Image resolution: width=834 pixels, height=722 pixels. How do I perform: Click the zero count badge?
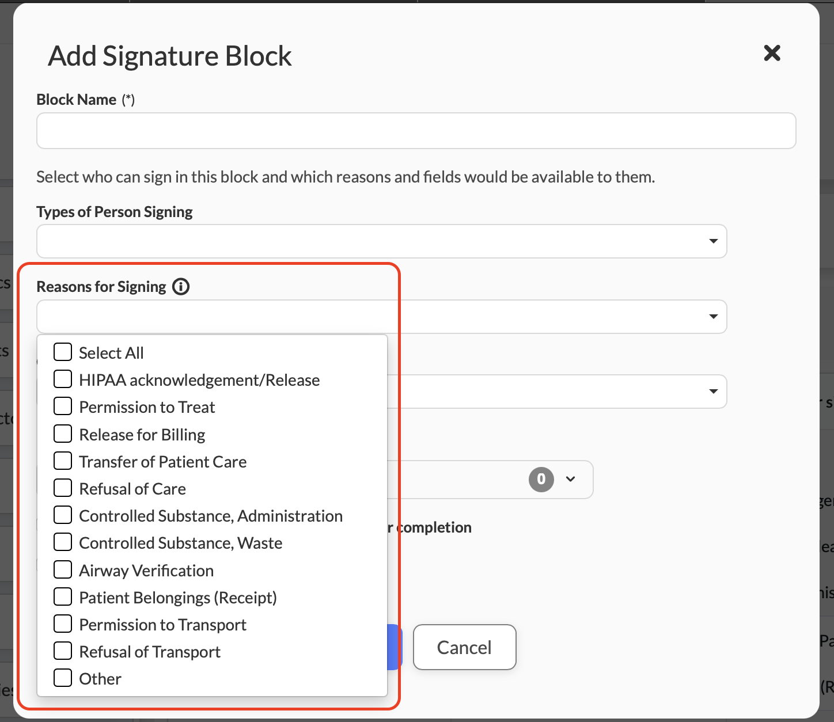click(541, 479)
